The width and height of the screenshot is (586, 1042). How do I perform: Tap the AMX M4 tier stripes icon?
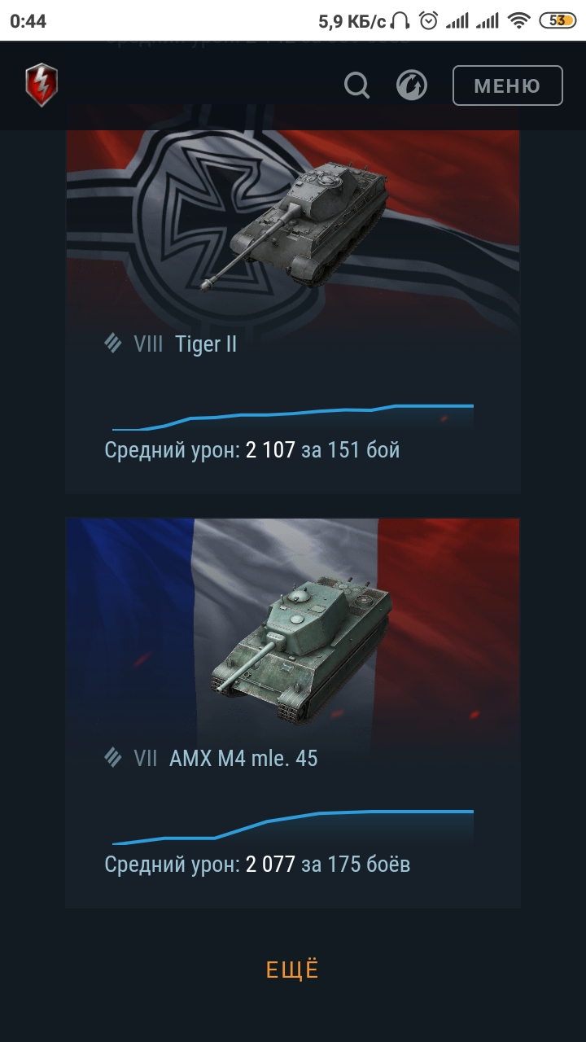click(x=113, y=758)
